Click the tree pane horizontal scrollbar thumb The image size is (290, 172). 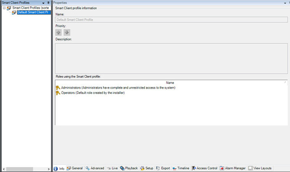click(x=20, y=169)
